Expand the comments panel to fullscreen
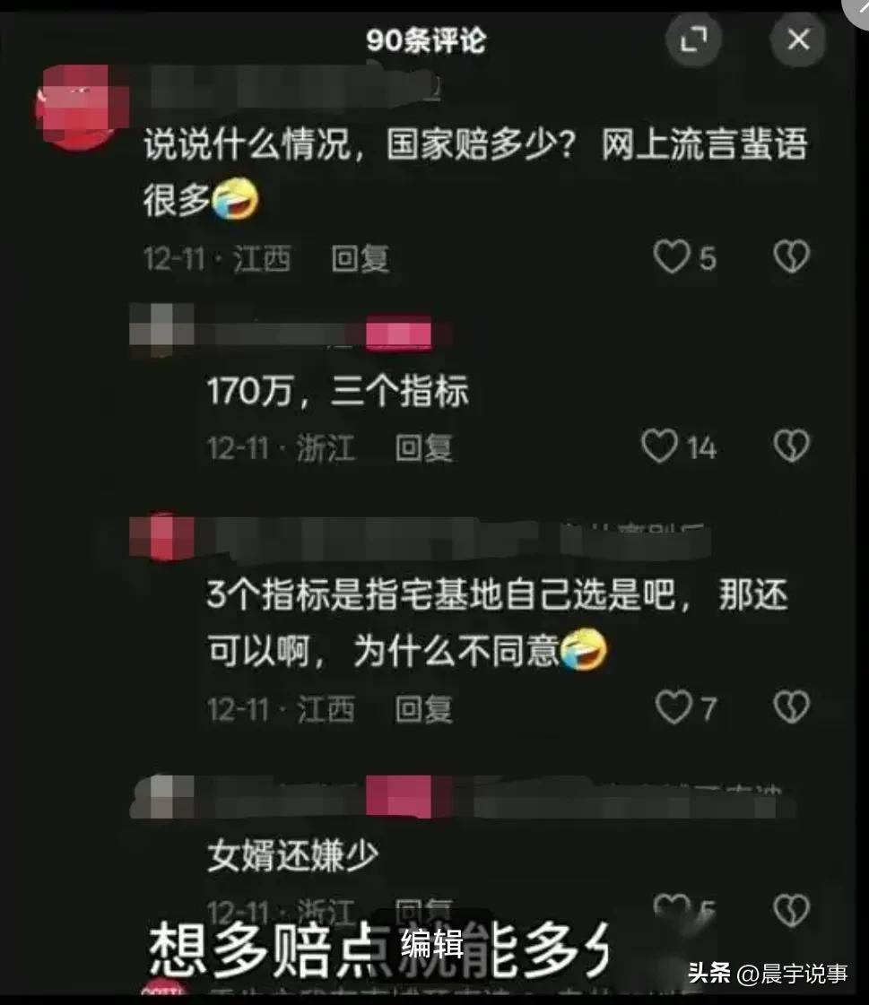The height and width of the screenshot is (1005, 869). (693, 39)
